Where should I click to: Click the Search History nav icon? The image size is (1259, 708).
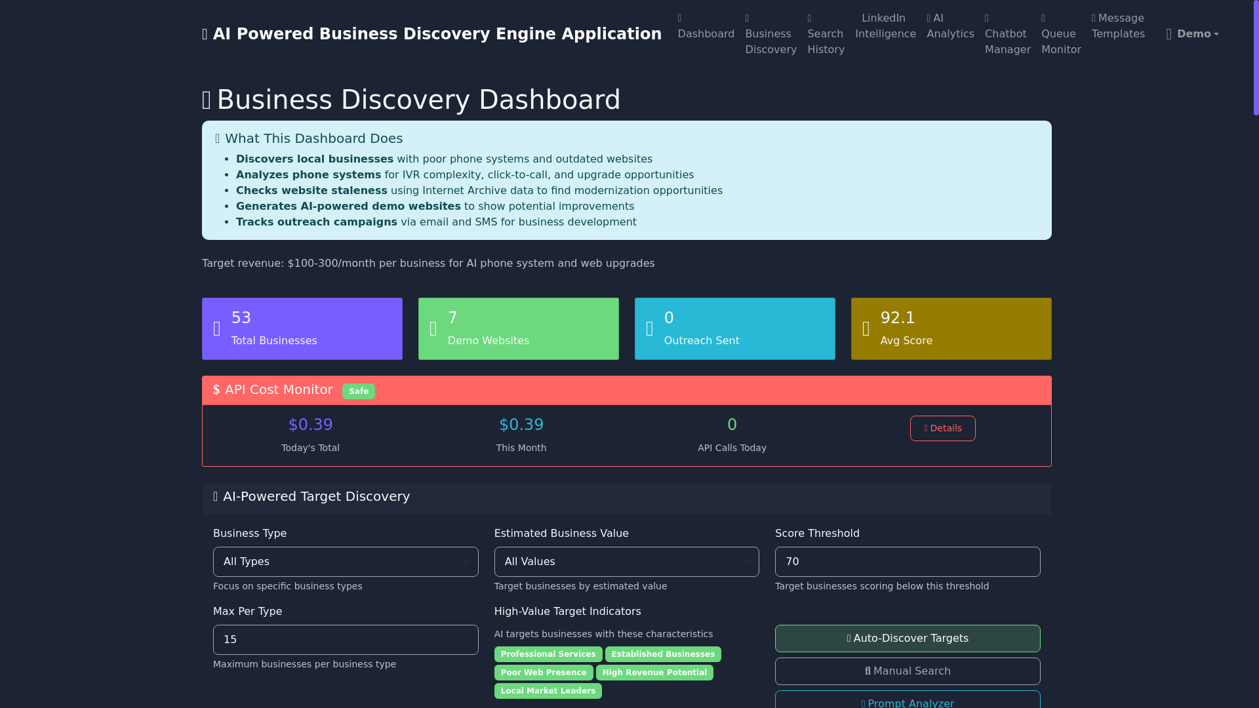[810, 18]
